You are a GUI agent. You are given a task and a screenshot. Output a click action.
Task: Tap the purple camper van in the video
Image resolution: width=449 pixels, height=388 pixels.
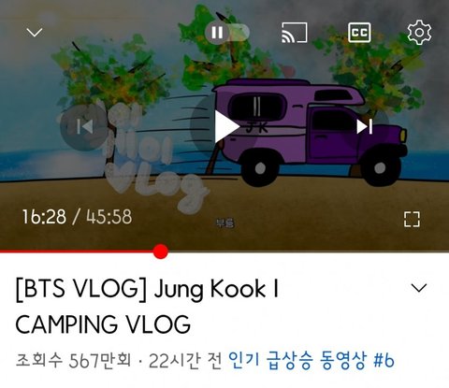click(x=310, y=133)
